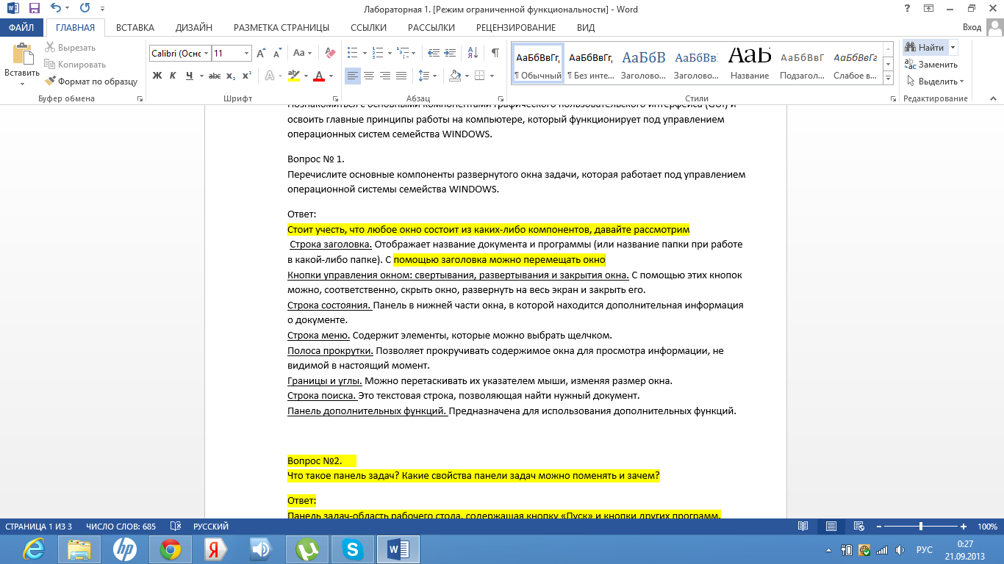Screen dimensions: 1004x564
Task: Open the Выделить selection menu
Action: [935, 82]
